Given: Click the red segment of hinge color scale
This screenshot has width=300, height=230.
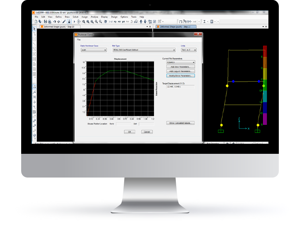Looking at the screenshot, I should [265, 51].
